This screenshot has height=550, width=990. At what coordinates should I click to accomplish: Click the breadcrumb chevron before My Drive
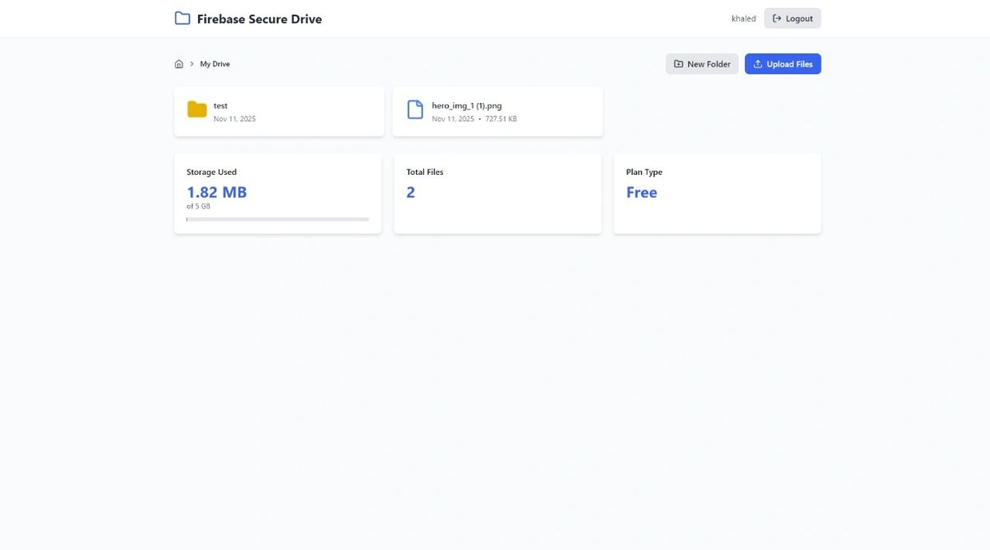[x=192, y=64]
